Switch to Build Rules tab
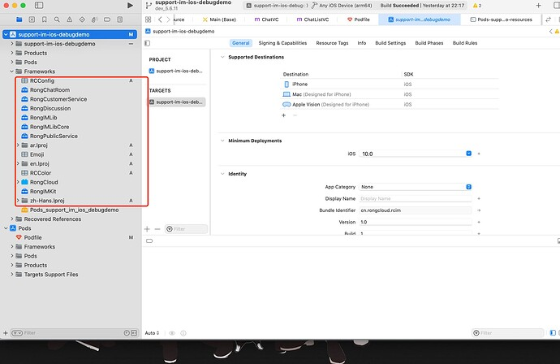 [x=465, y=43]
